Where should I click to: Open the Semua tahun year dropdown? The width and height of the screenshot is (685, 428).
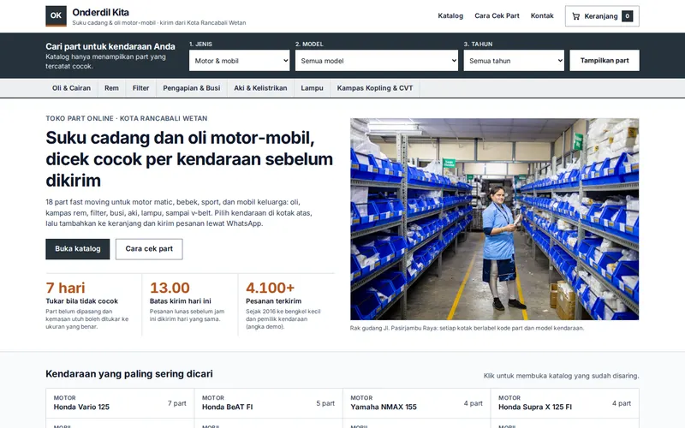click(514, 61)
